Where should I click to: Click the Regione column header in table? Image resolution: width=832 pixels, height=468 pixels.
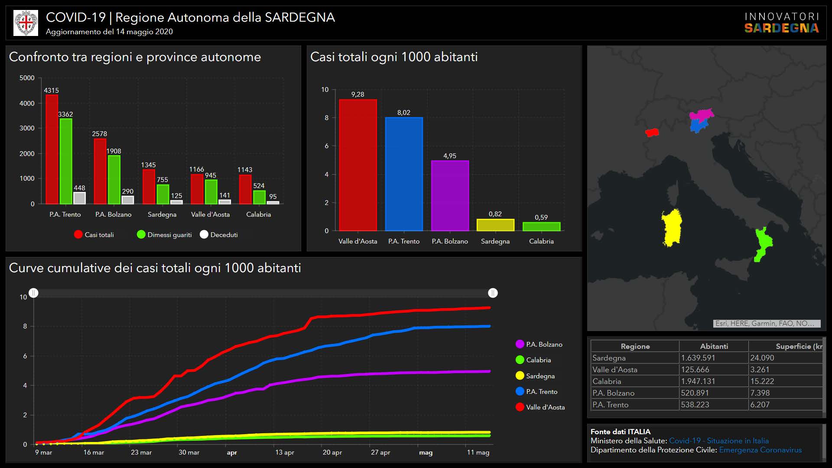point(635,346)
